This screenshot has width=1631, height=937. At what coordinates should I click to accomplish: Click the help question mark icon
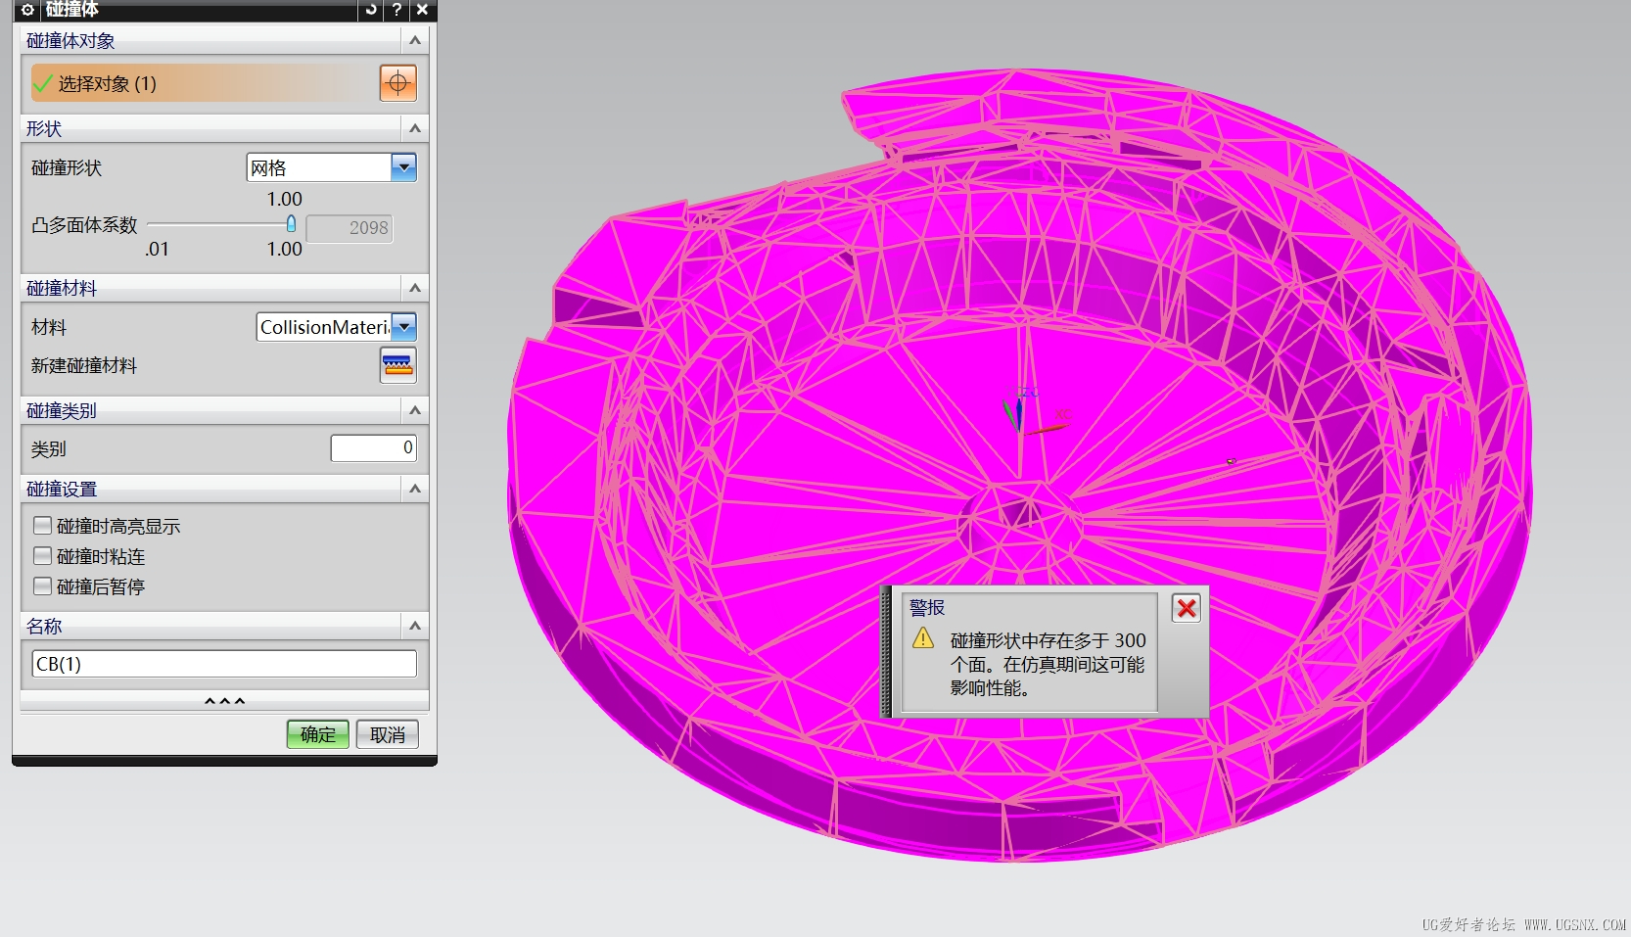pyautogui.click(x=396, y=10)
